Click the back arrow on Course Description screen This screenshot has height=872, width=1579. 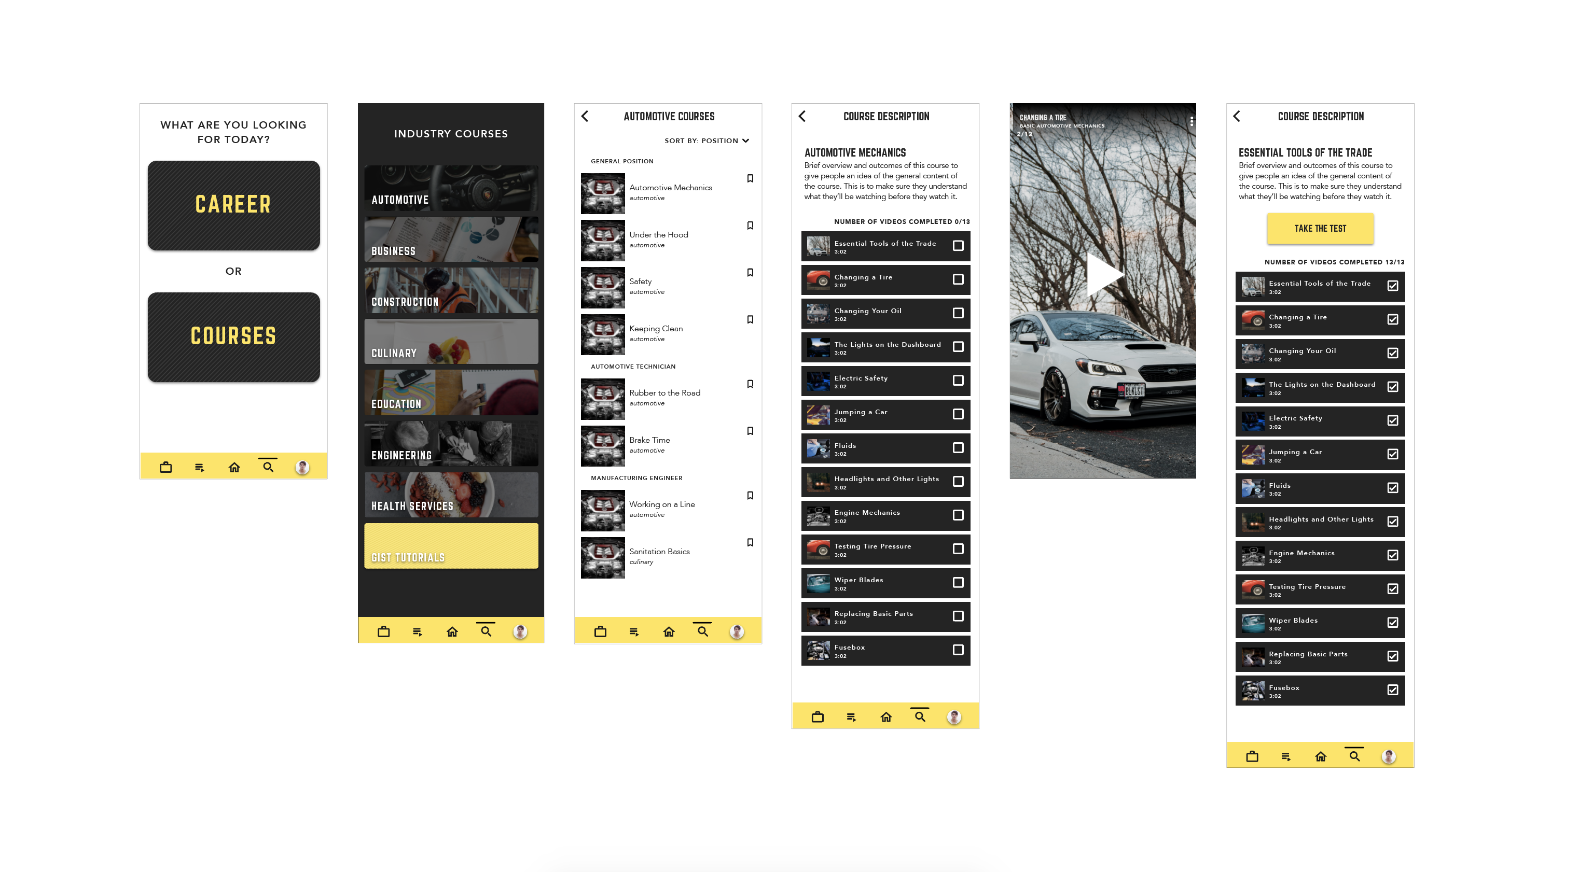(805, 116)
